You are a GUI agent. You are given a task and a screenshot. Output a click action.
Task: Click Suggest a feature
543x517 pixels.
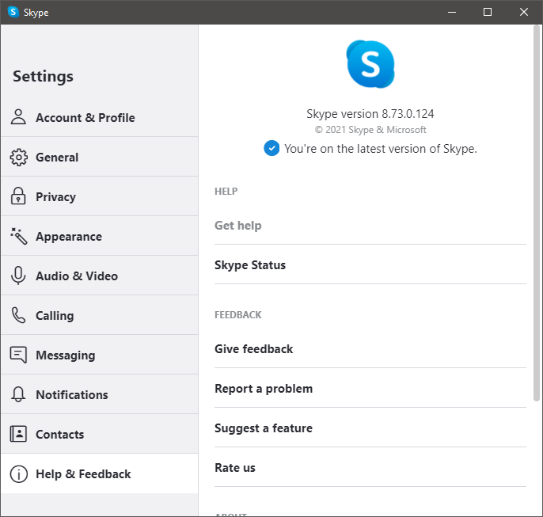click(264, 428)
